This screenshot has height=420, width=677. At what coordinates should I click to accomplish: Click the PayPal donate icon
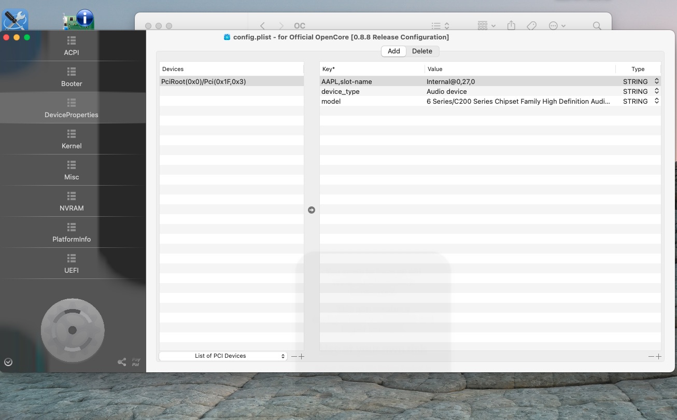pyautogui.click(x=136, y=362)
